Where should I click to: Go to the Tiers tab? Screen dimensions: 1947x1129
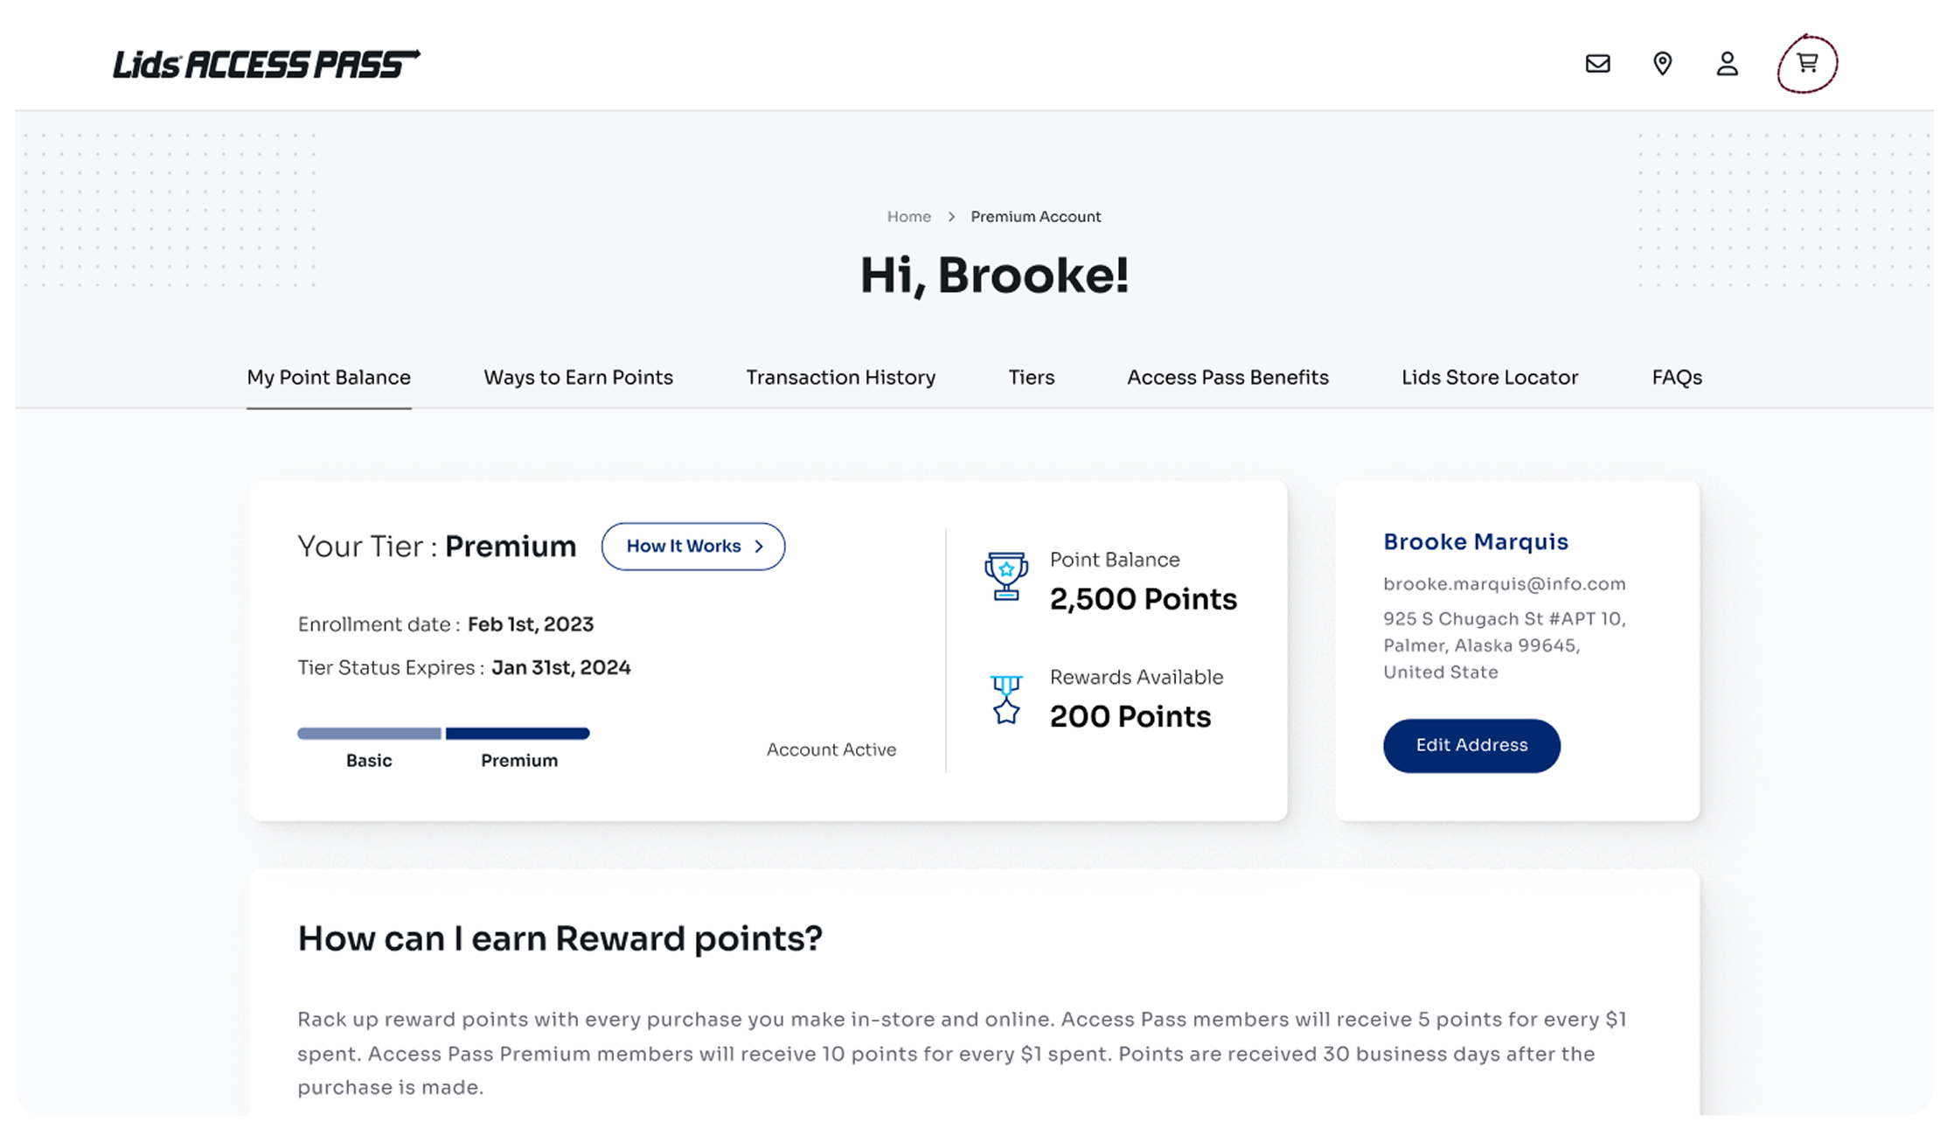click(1032, 378)
